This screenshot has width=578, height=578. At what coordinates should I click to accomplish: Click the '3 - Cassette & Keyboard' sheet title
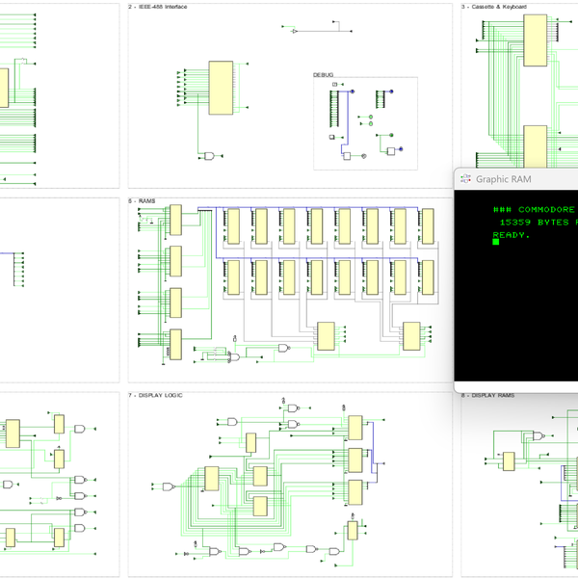tap(495, 7)
